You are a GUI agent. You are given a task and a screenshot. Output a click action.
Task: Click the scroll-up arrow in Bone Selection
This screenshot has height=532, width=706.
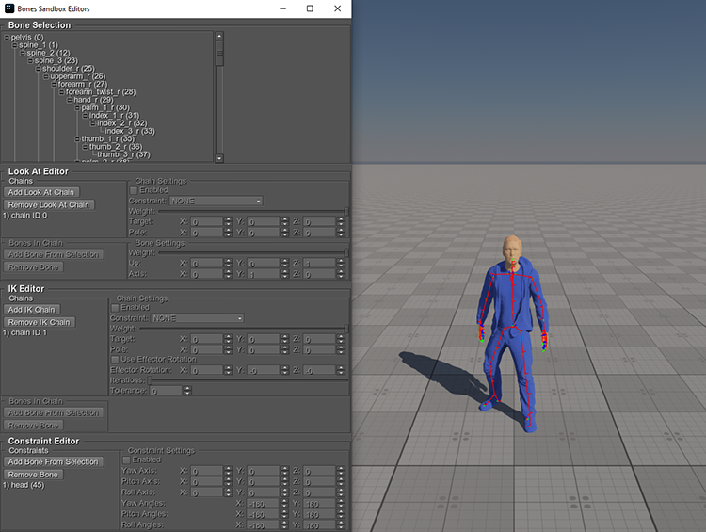[x=219, y=37]
